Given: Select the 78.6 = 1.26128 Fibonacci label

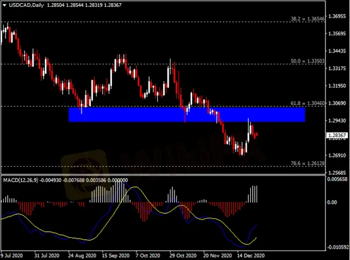Looking at the screenshot, I should (x=308, y=163).
